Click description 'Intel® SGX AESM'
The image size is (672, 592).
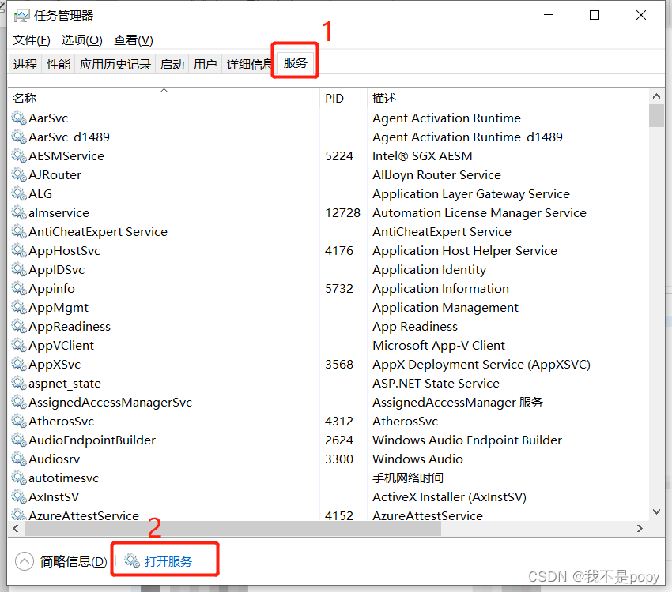point(422,155)
